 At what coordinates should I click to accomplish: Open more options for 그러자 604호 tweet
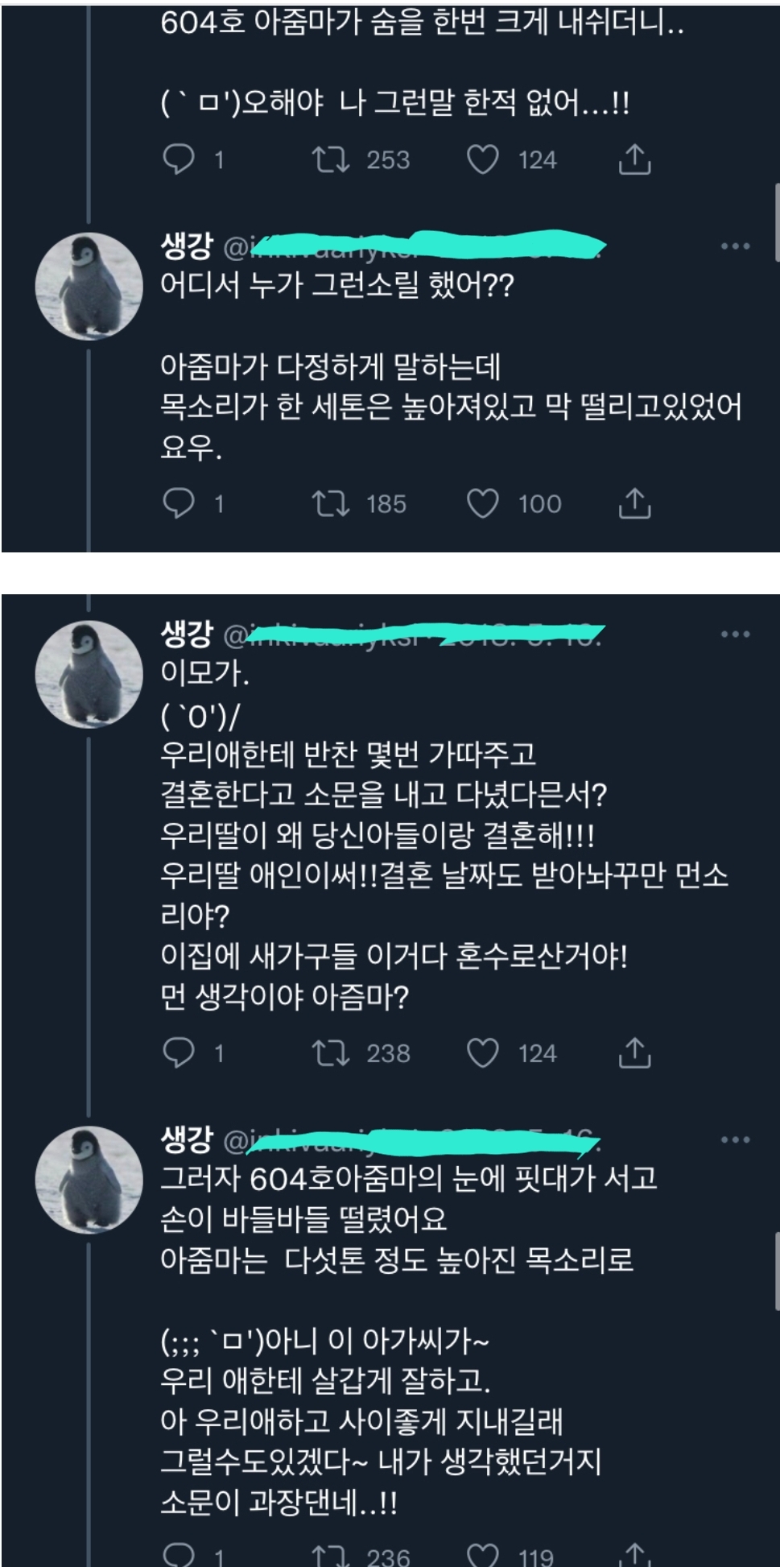(x=735, y=1139)
